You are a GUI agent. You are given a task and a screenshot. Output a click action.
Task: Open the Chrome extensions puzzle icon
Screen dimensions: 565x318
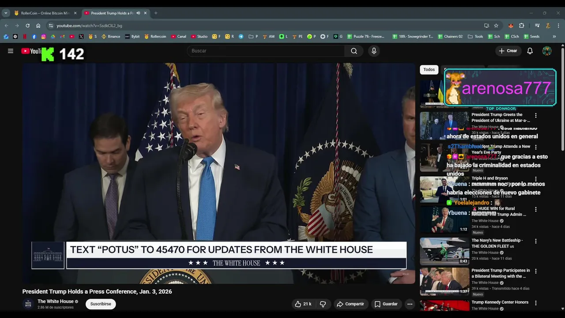tap(521, 26)
